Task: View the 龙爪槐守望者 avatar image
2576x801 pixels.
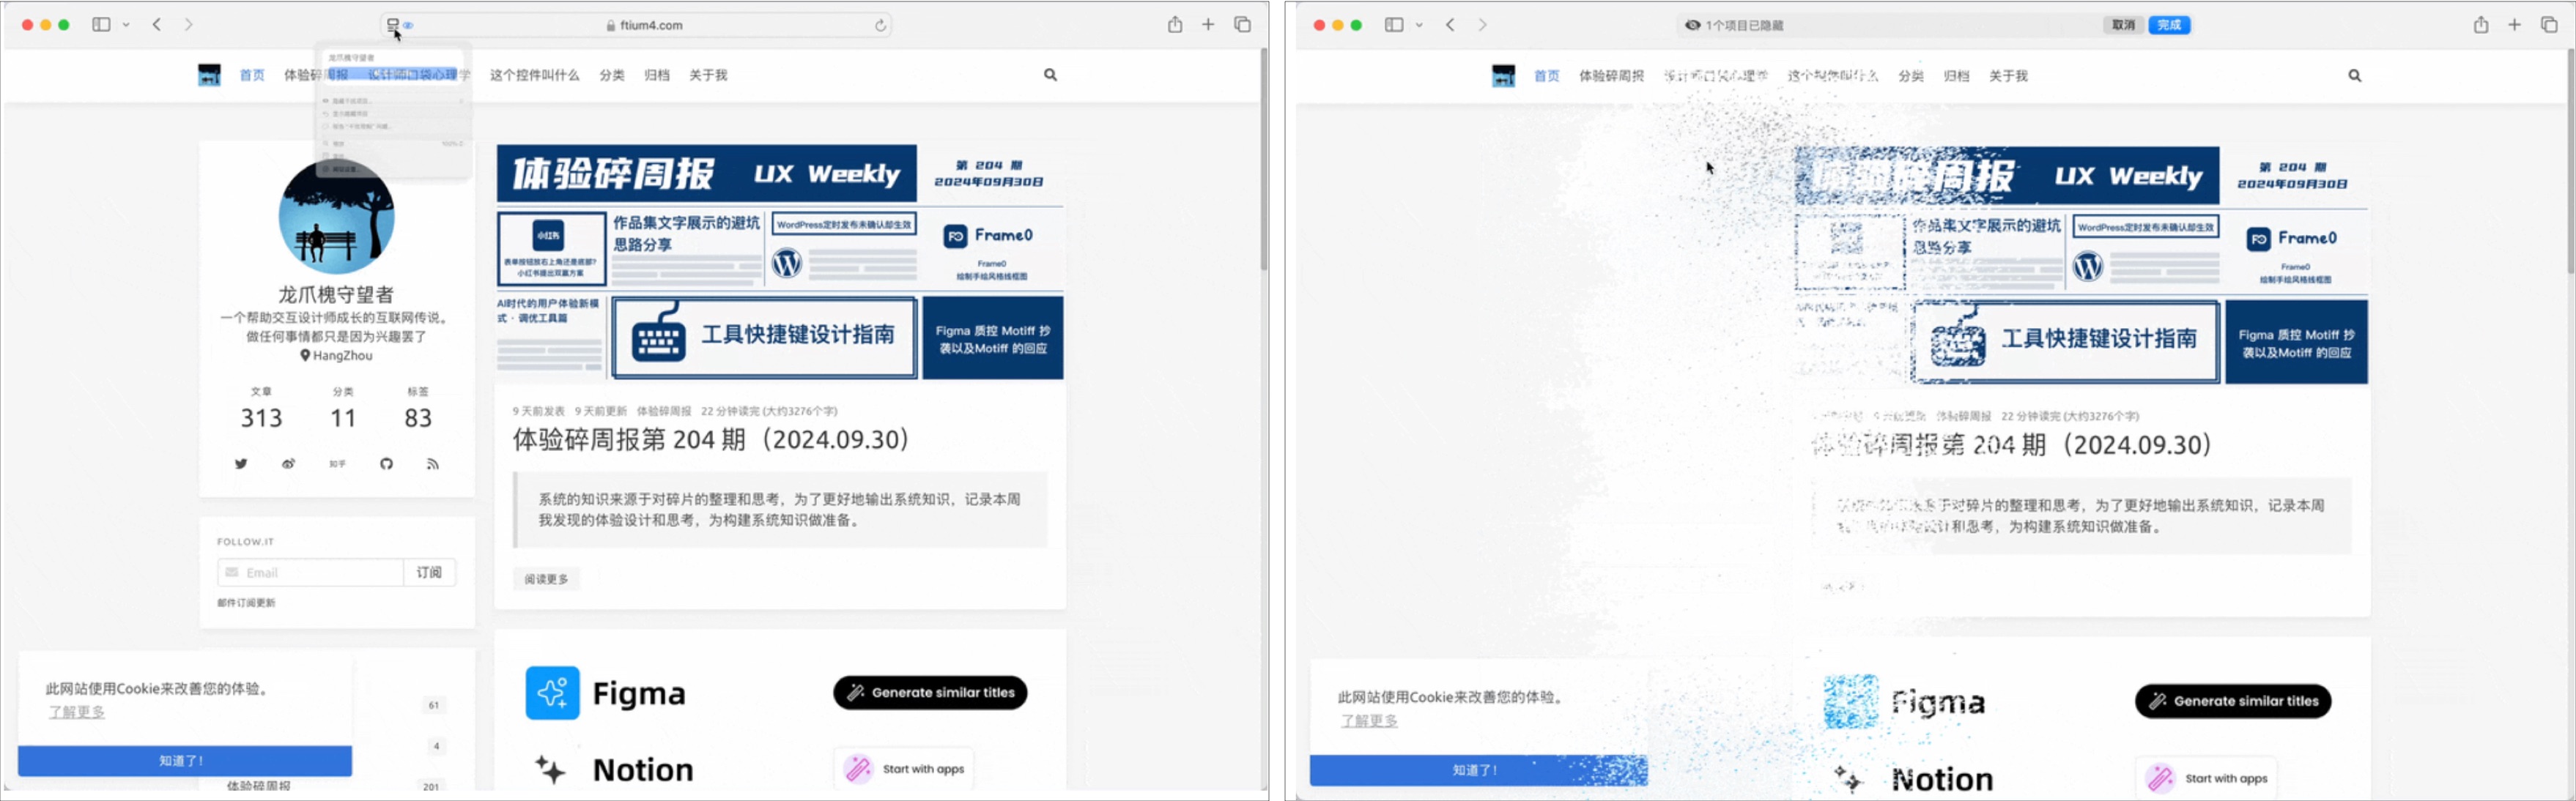Action: click(x=336, y=217)
